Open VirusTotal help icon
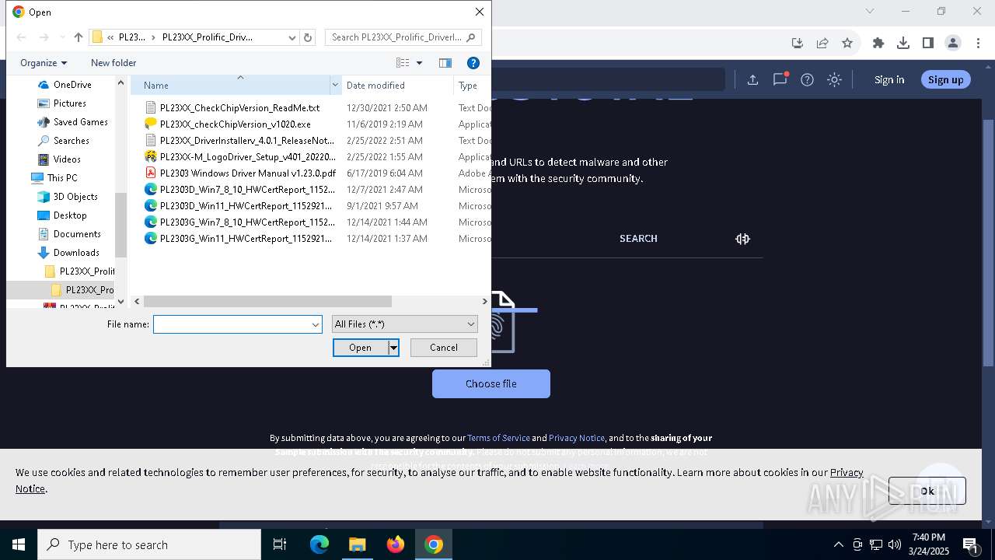 coord(807,79)
